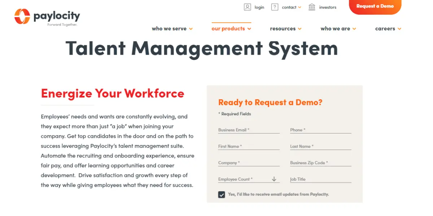Click the login person icon
The height and width of the screenshot is (216, 433).
point(247,7)
